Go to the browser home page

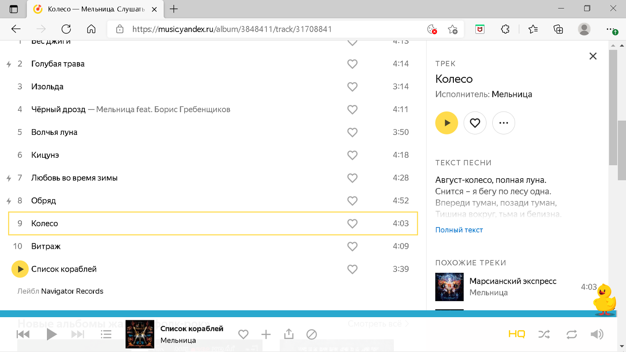point(91,29)
